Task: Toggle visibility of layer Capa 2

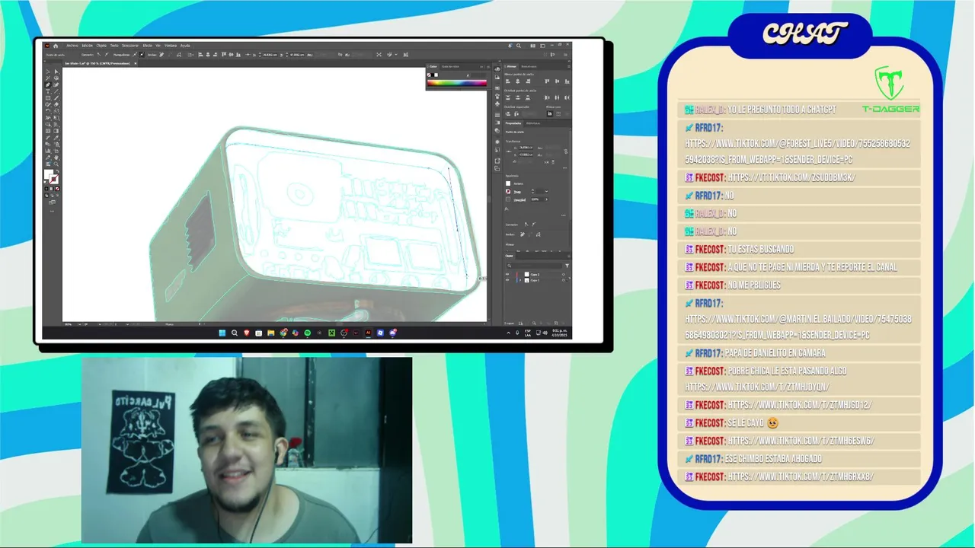Action: click(507, 274)
